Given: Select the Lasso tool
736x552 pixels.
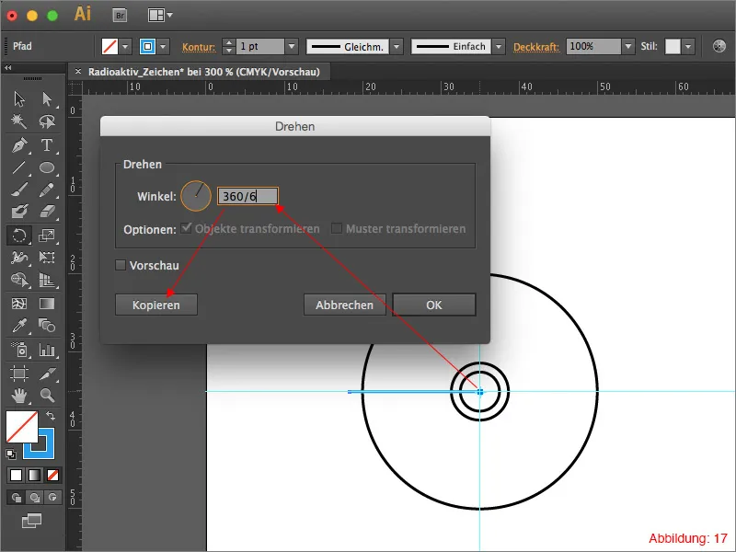Looking at the screenshot, I should (47, 121).
